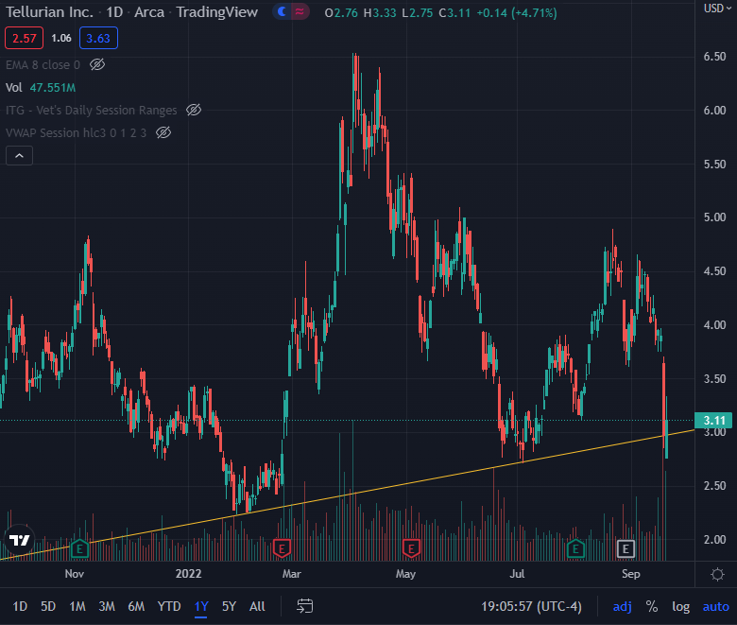737x625 pixels.
Task: Switch to the All time range
Action: pyautogui.click(x=257, y=606)
